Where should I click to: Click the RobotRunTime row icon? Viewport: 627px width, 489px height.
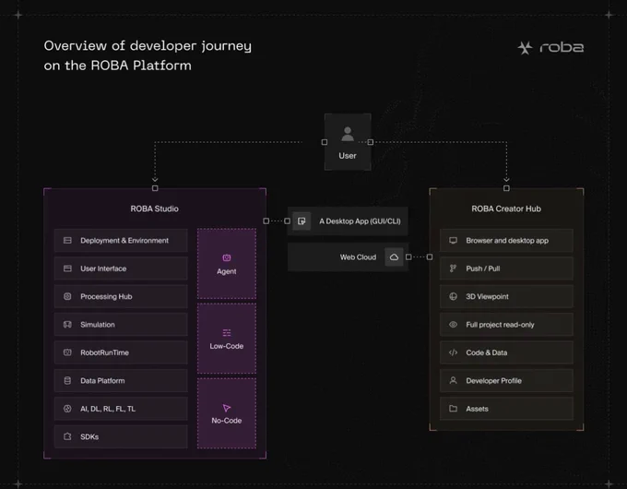(x=67, y=352)
